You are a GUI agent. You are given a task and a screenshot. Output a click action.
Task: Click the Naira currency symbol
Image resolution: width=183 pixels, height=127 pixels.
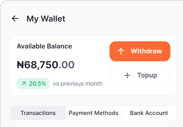pyautogui.click(x=20, y=65)
